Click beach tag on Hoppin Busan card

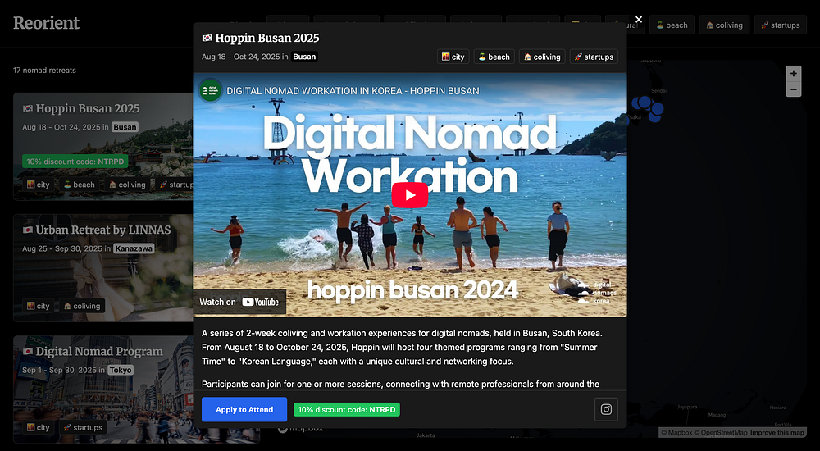(x=79, y=184)
